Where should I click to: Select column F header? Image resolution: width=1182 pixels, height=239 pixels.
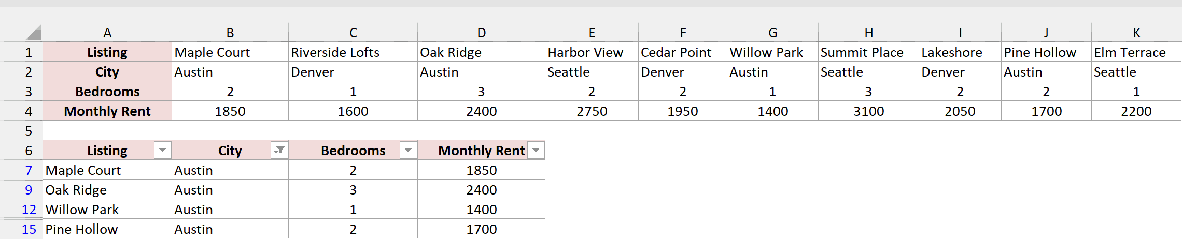point(683,33)
